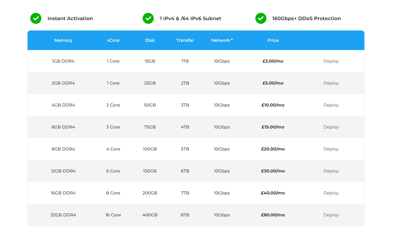Select the £3.00/mo price cell
Viewport: 395px width, 235px height.
273,61
